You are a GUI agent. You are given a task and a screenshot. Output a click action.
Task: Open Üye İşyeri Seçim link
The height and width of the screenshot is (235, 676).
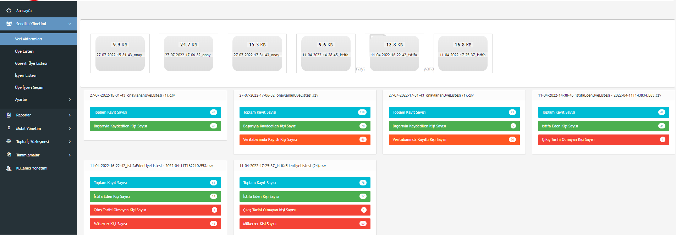point(29,87)
